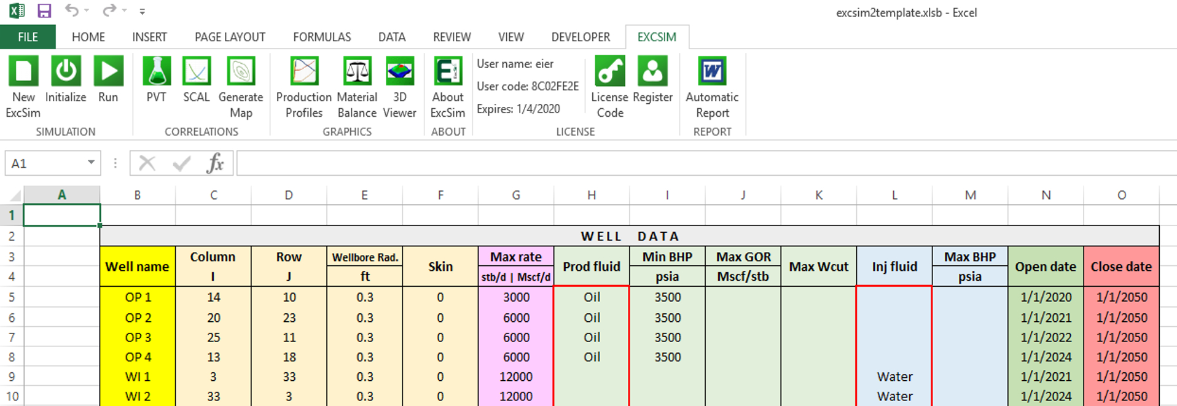The height and width of the screenshot is (406, 1177).
Task: Click the 'Wellbore Rad.' header cell
Action: [365, 257]
